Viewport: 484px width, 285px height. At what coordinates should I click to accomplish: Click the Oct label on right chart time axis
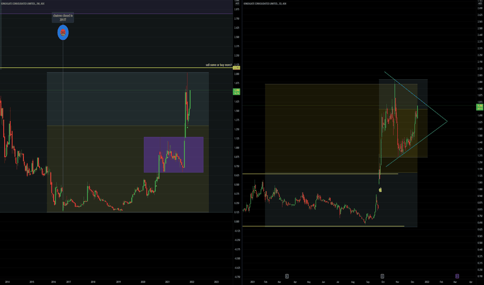pos(383,282)
